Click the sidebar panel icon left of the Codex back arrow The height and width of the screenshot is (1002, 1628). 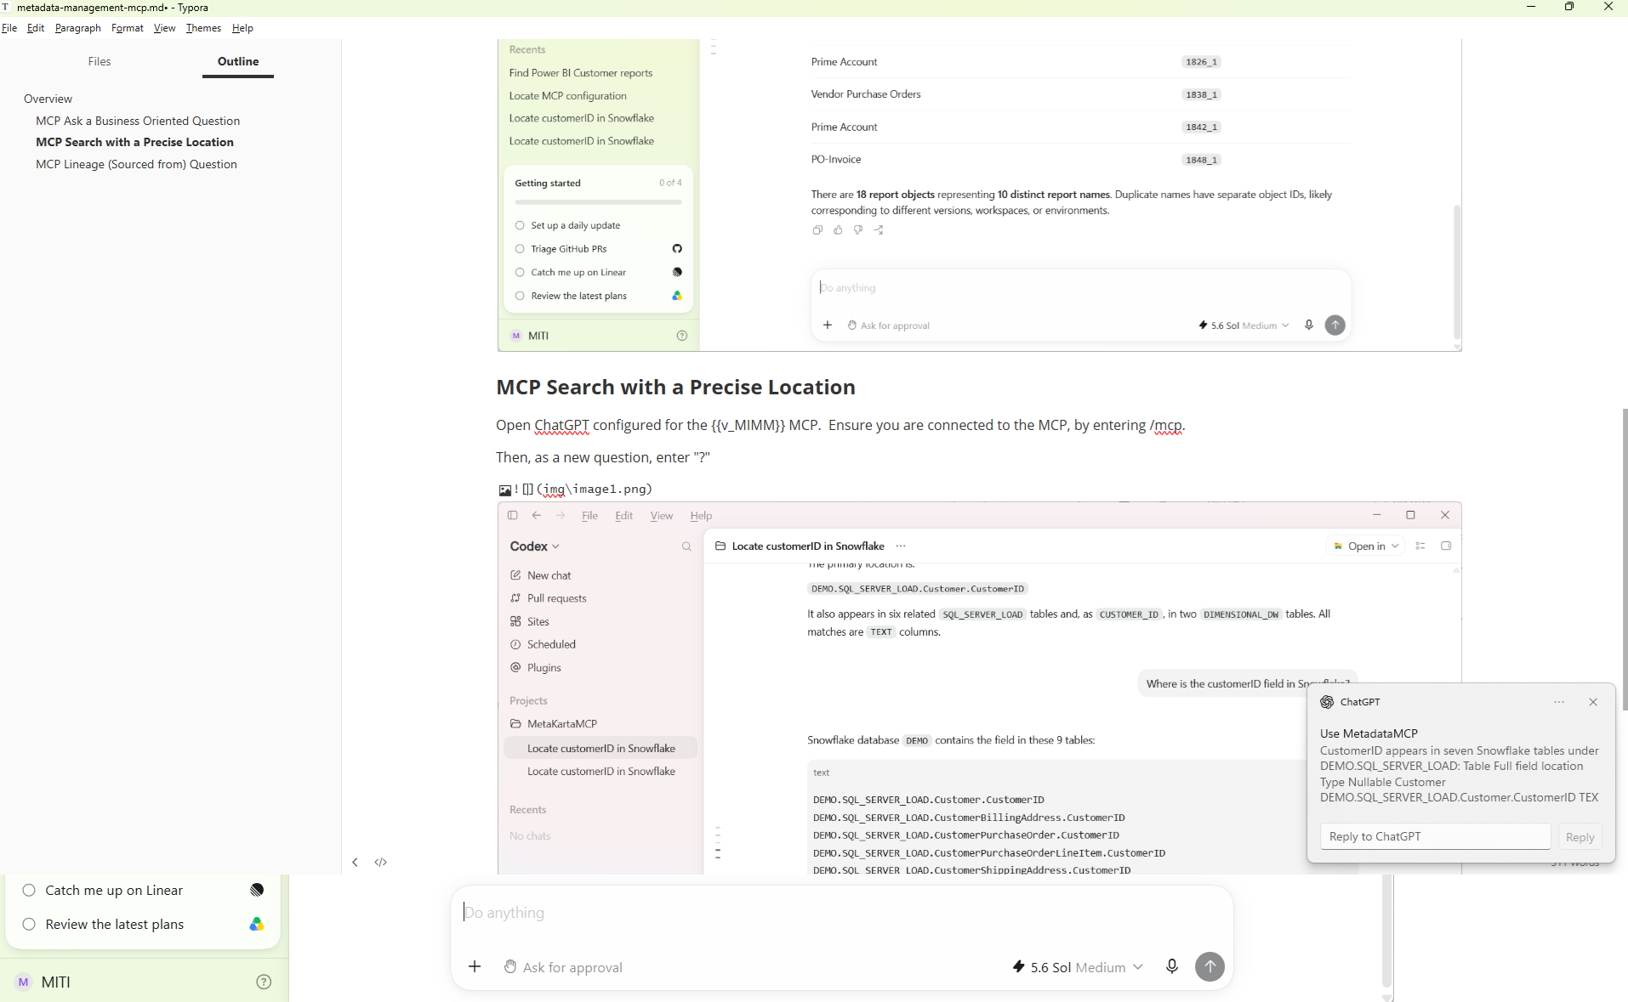(512, 515)
